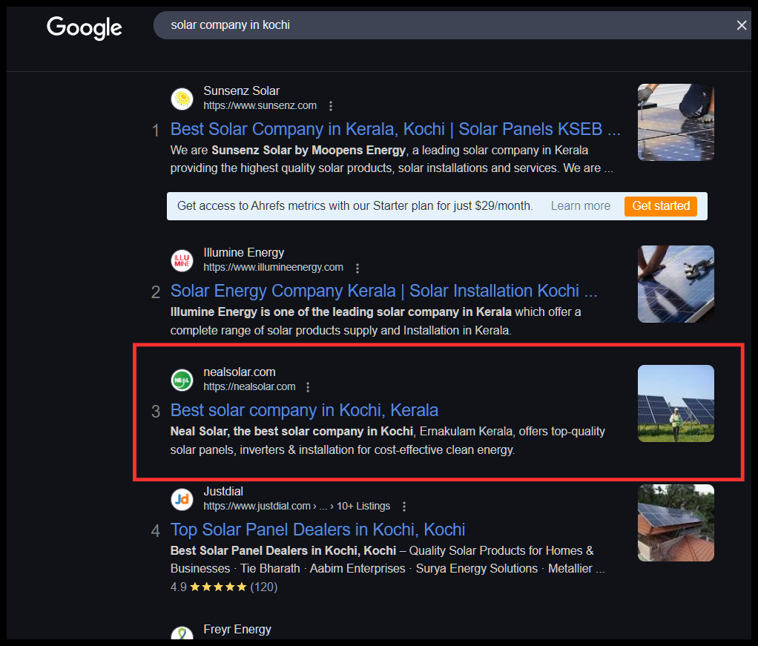Click the orange 'Get started' button
This screenshot has height=646, width=758.
pyautogui.click(x=661, y=206)
